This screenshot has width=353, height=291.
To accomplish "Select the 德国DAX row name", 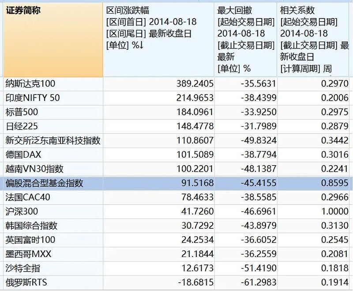I will pos(23,155).
